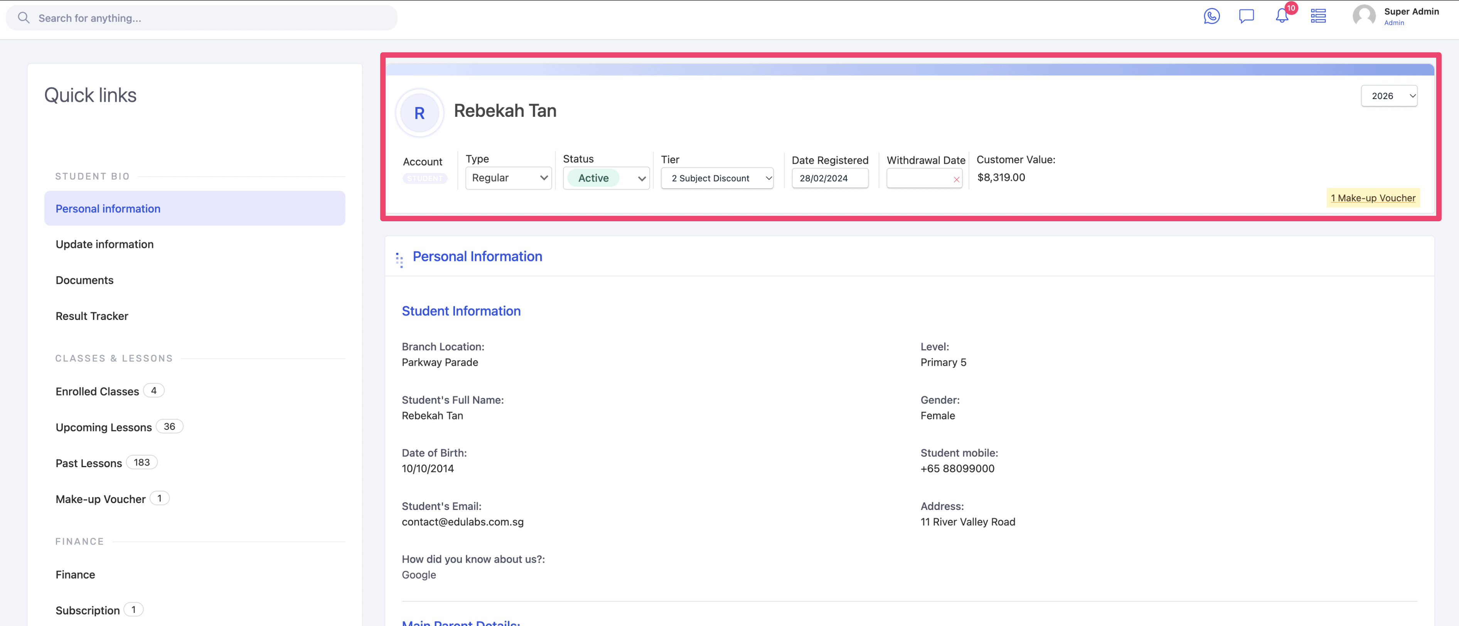Image resolution: width=1459 pixels, height=626 pixels.
Task: Click Rebekah Tan's R avatar
Action: pyautogui.click(x=419, y=113)
